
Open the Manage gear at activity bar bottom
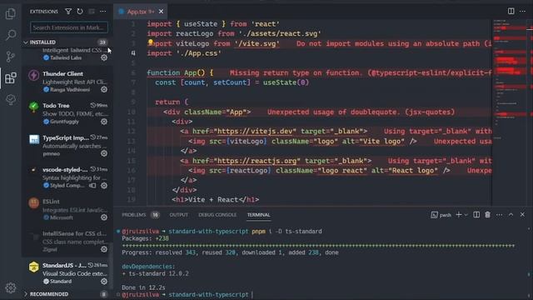pyautogui.click(x=11, y=287)
